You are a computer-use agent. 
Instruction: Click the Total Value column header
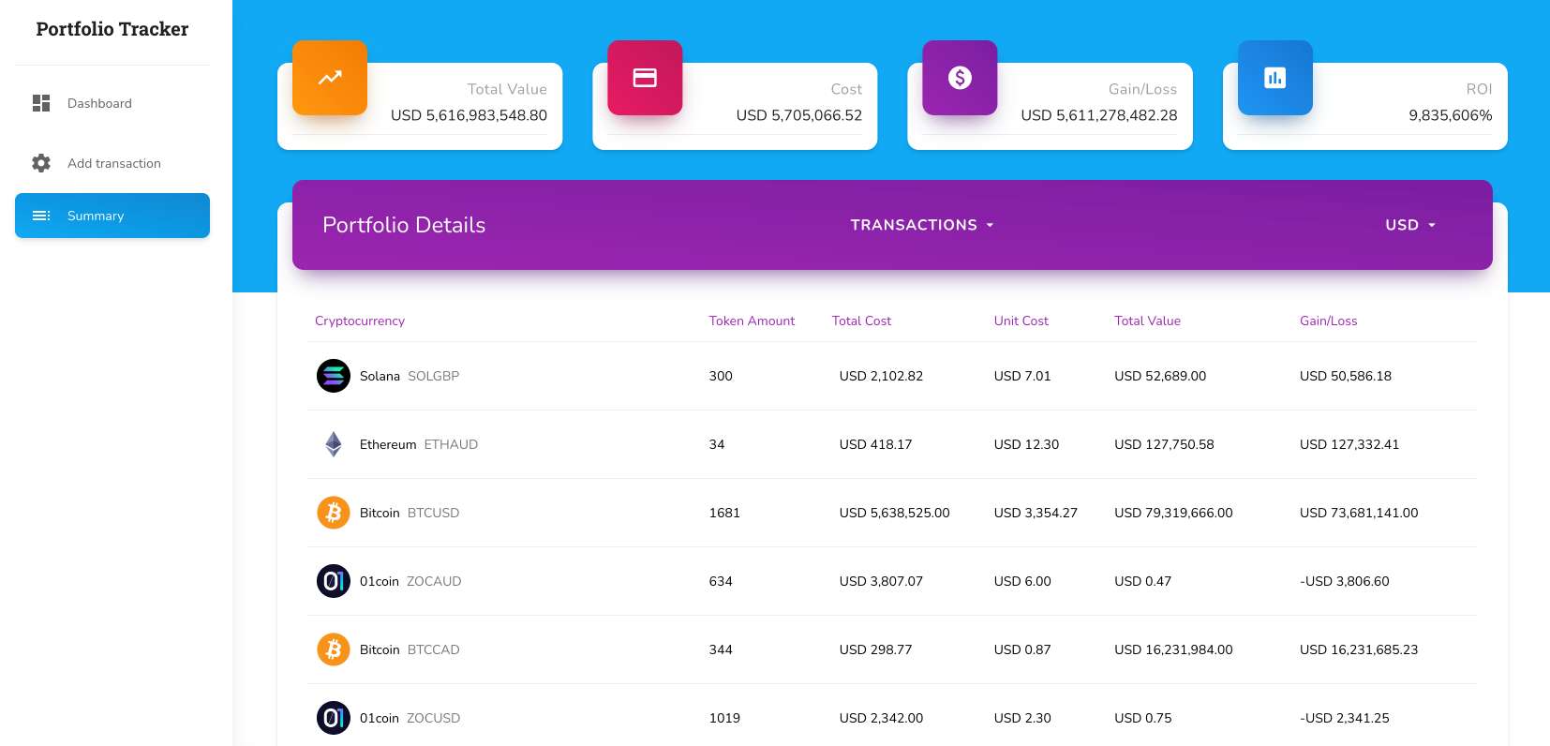[1147, 321]
